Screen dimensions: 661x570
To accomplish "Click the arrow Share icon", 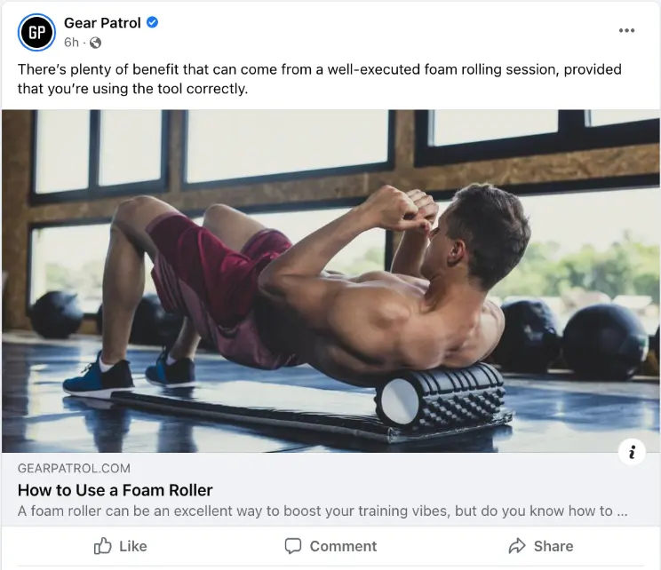I will point(517,546).
